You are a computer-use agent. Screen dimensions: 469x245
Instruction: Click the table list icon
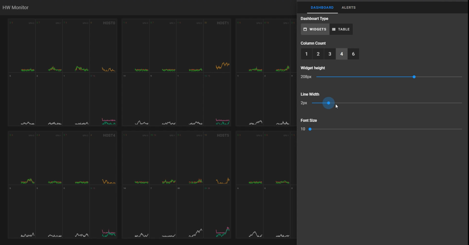point(333,29)
